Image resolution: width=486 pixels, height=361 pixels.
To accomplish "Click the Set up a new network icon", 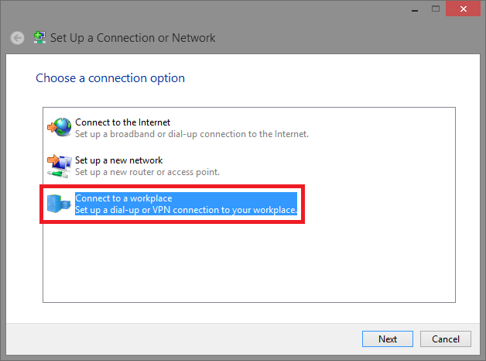I will pos(59,165).
